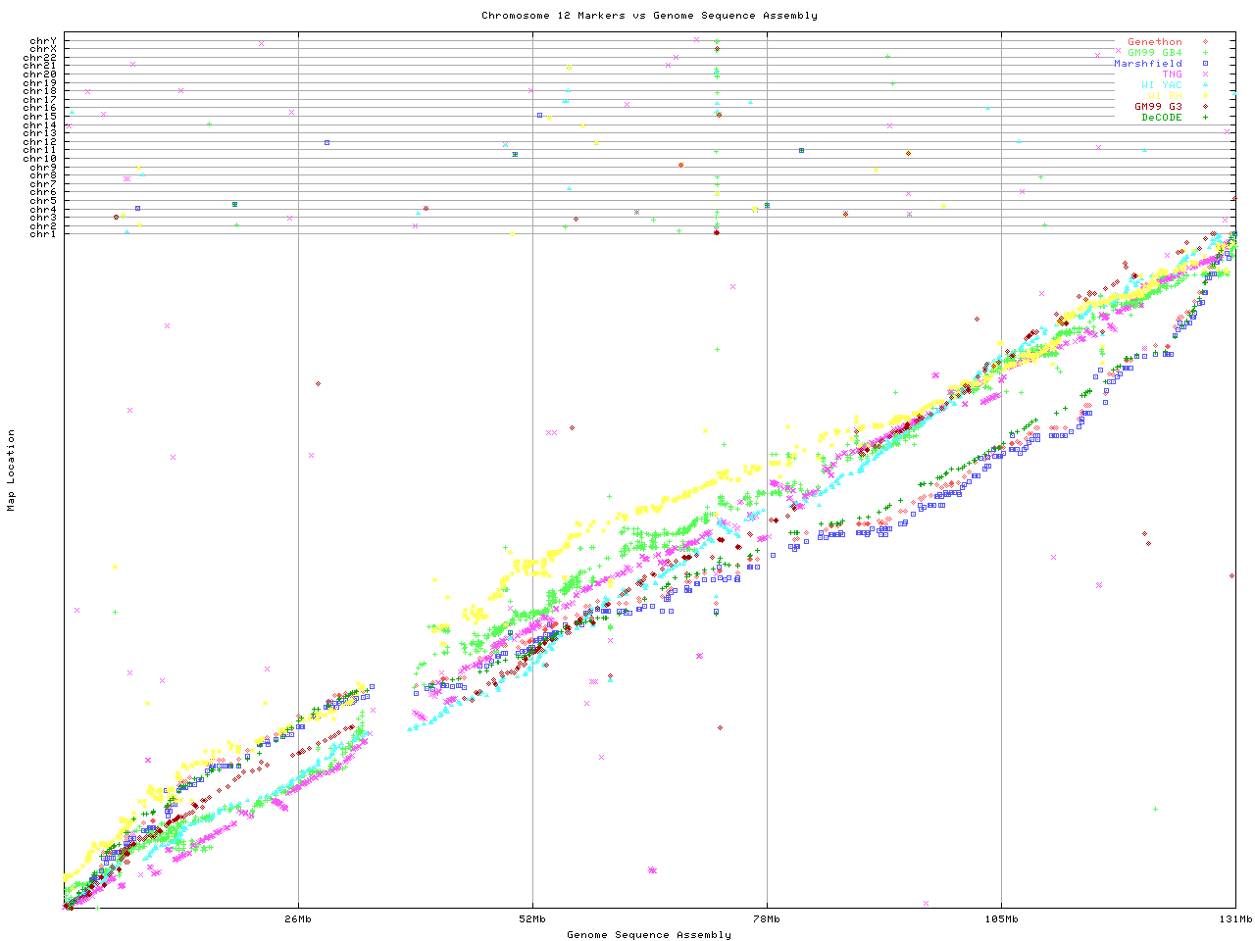1255x941 pixels.
Task: Click the Genethon diamond marker in legend
Action: point(1205,42)
